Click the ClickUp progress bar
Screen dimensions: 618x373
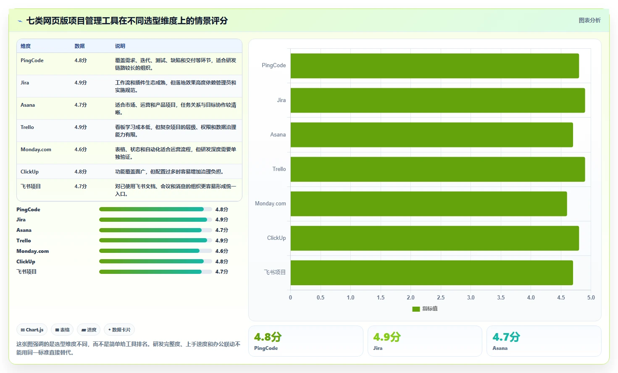(x=155, y=261)
